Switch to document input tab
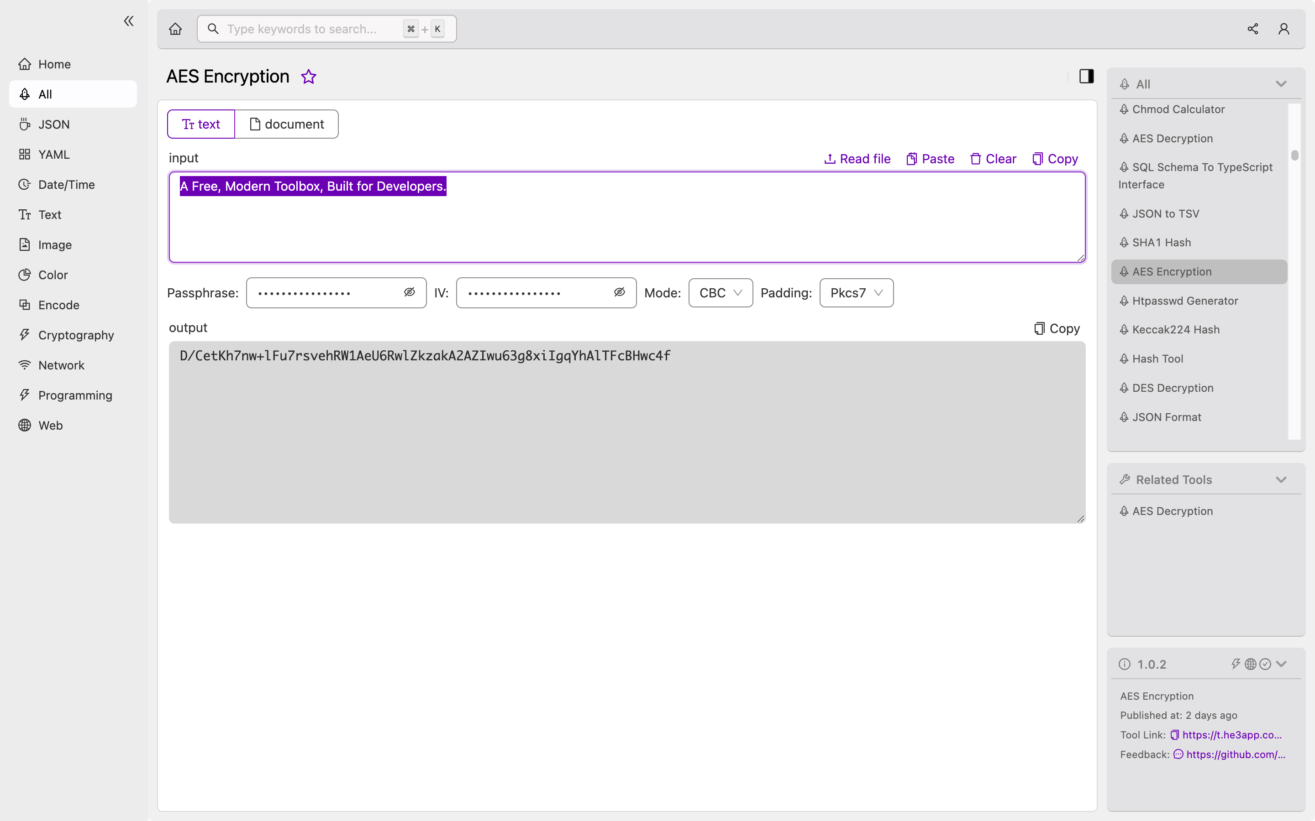The width and height of the screenshot is (1315, 821). [x=287, y=124]
